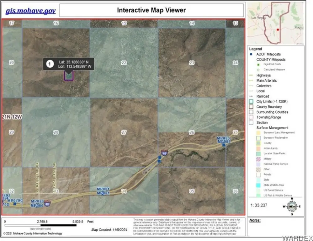Click the Military hatched legend swatch
Screen dimensions: 313x241
[x=259, y=159]
